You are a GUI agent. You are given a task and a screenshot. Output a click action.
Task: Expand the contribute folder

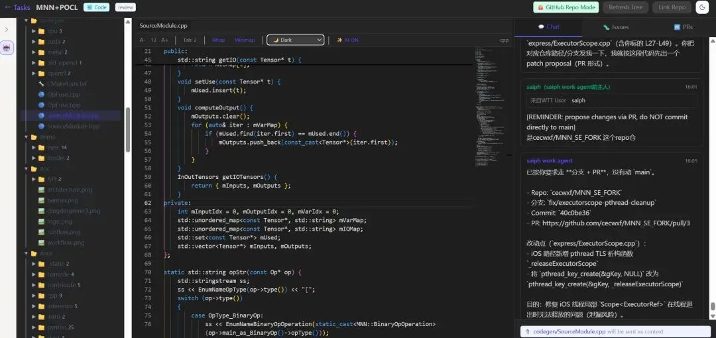[x=34, y=285]
